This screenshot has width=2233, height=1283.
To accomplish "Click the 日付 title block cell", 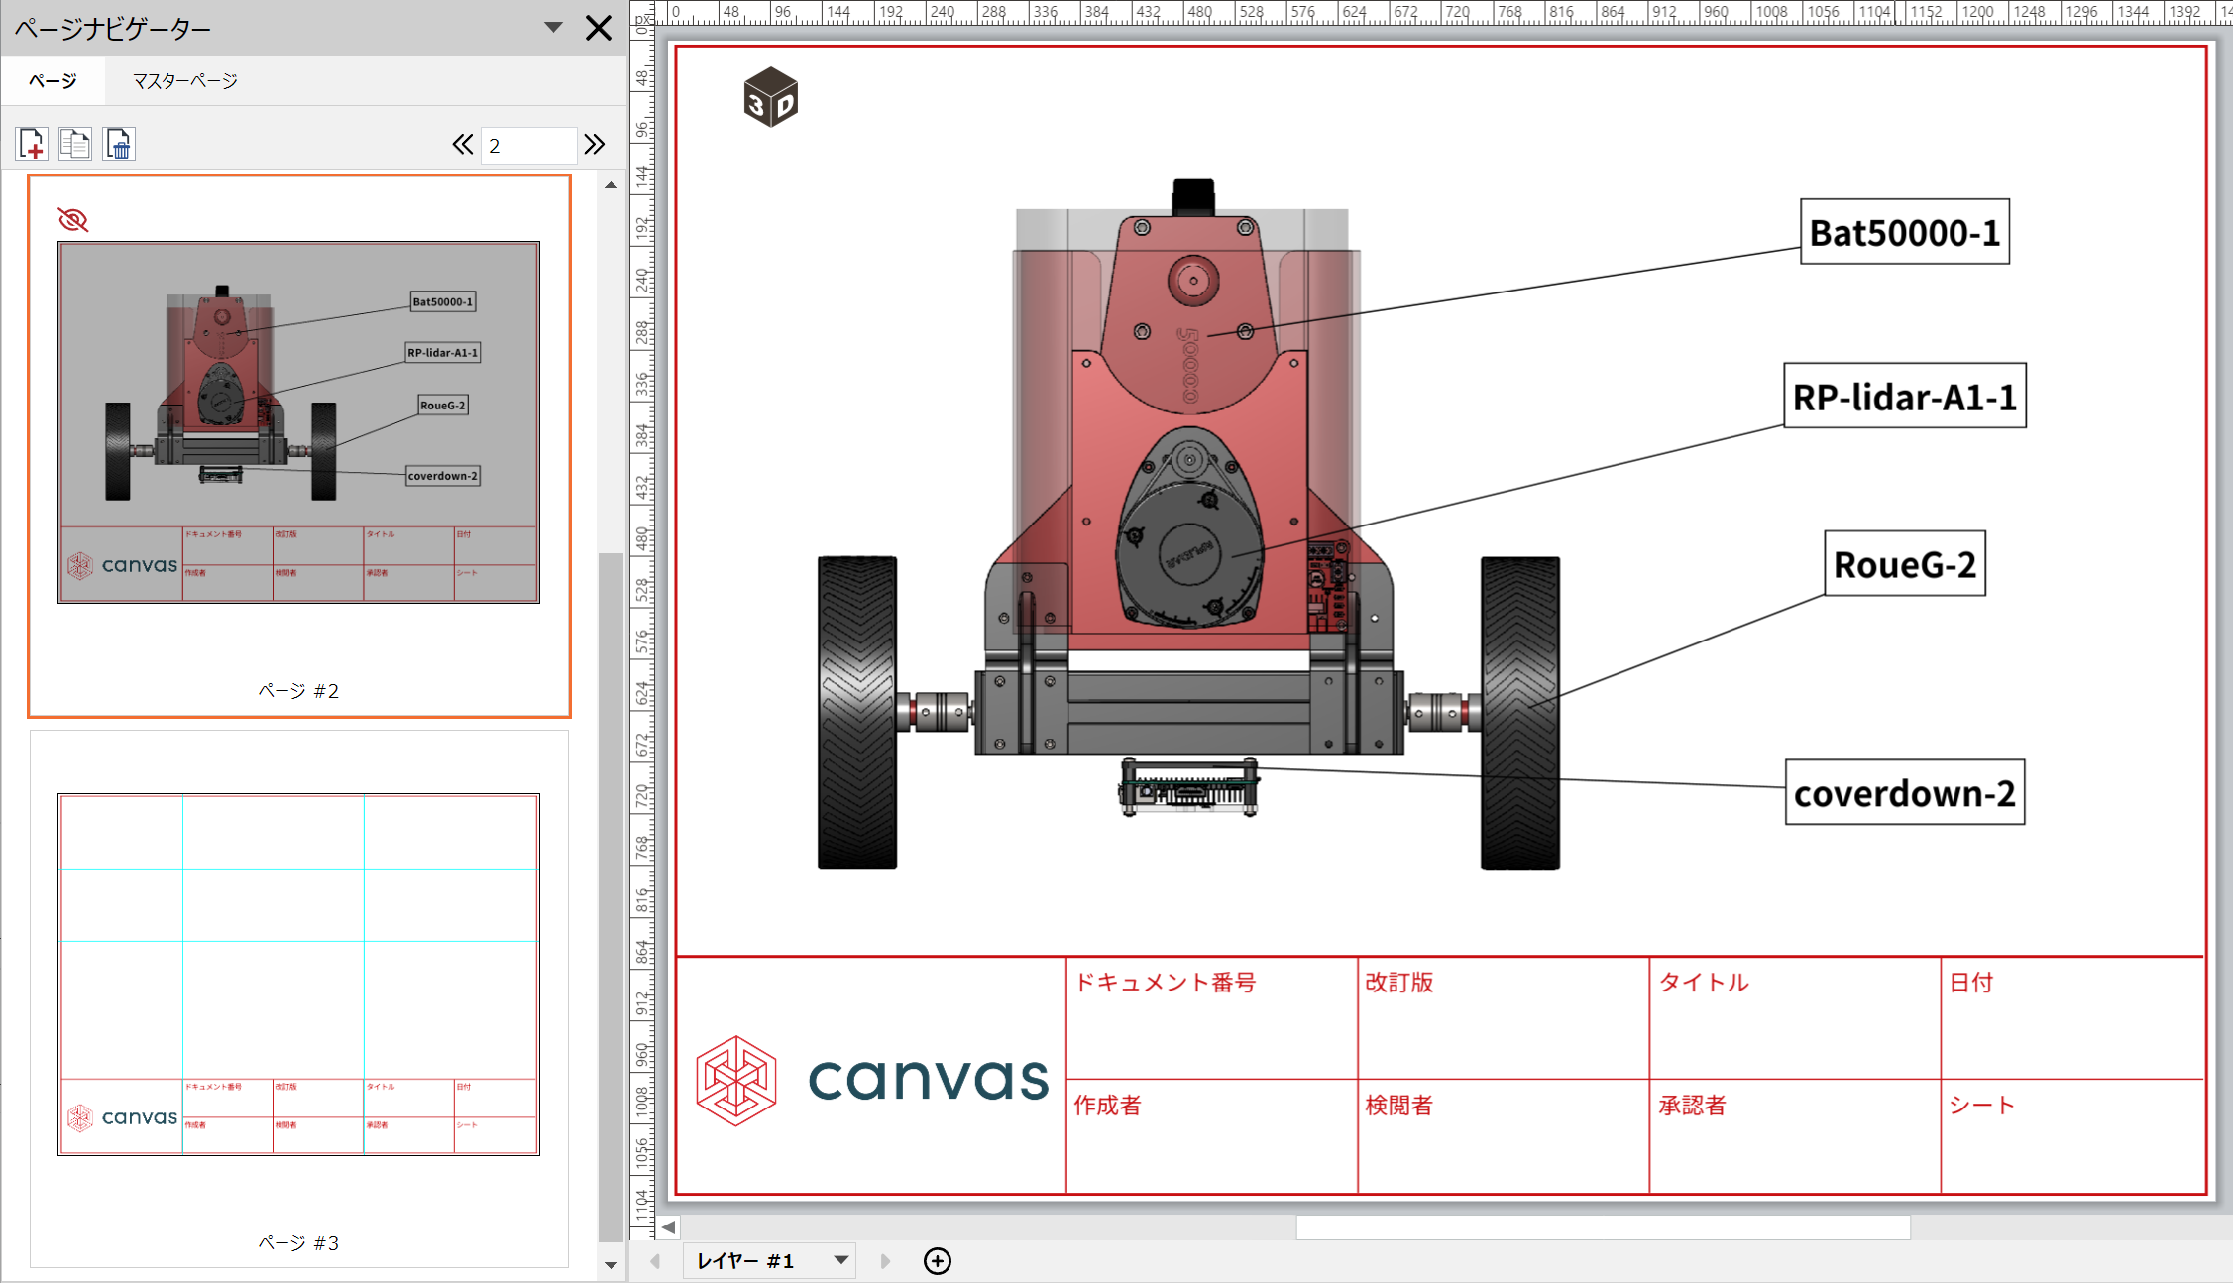I will [2072, 1018].
